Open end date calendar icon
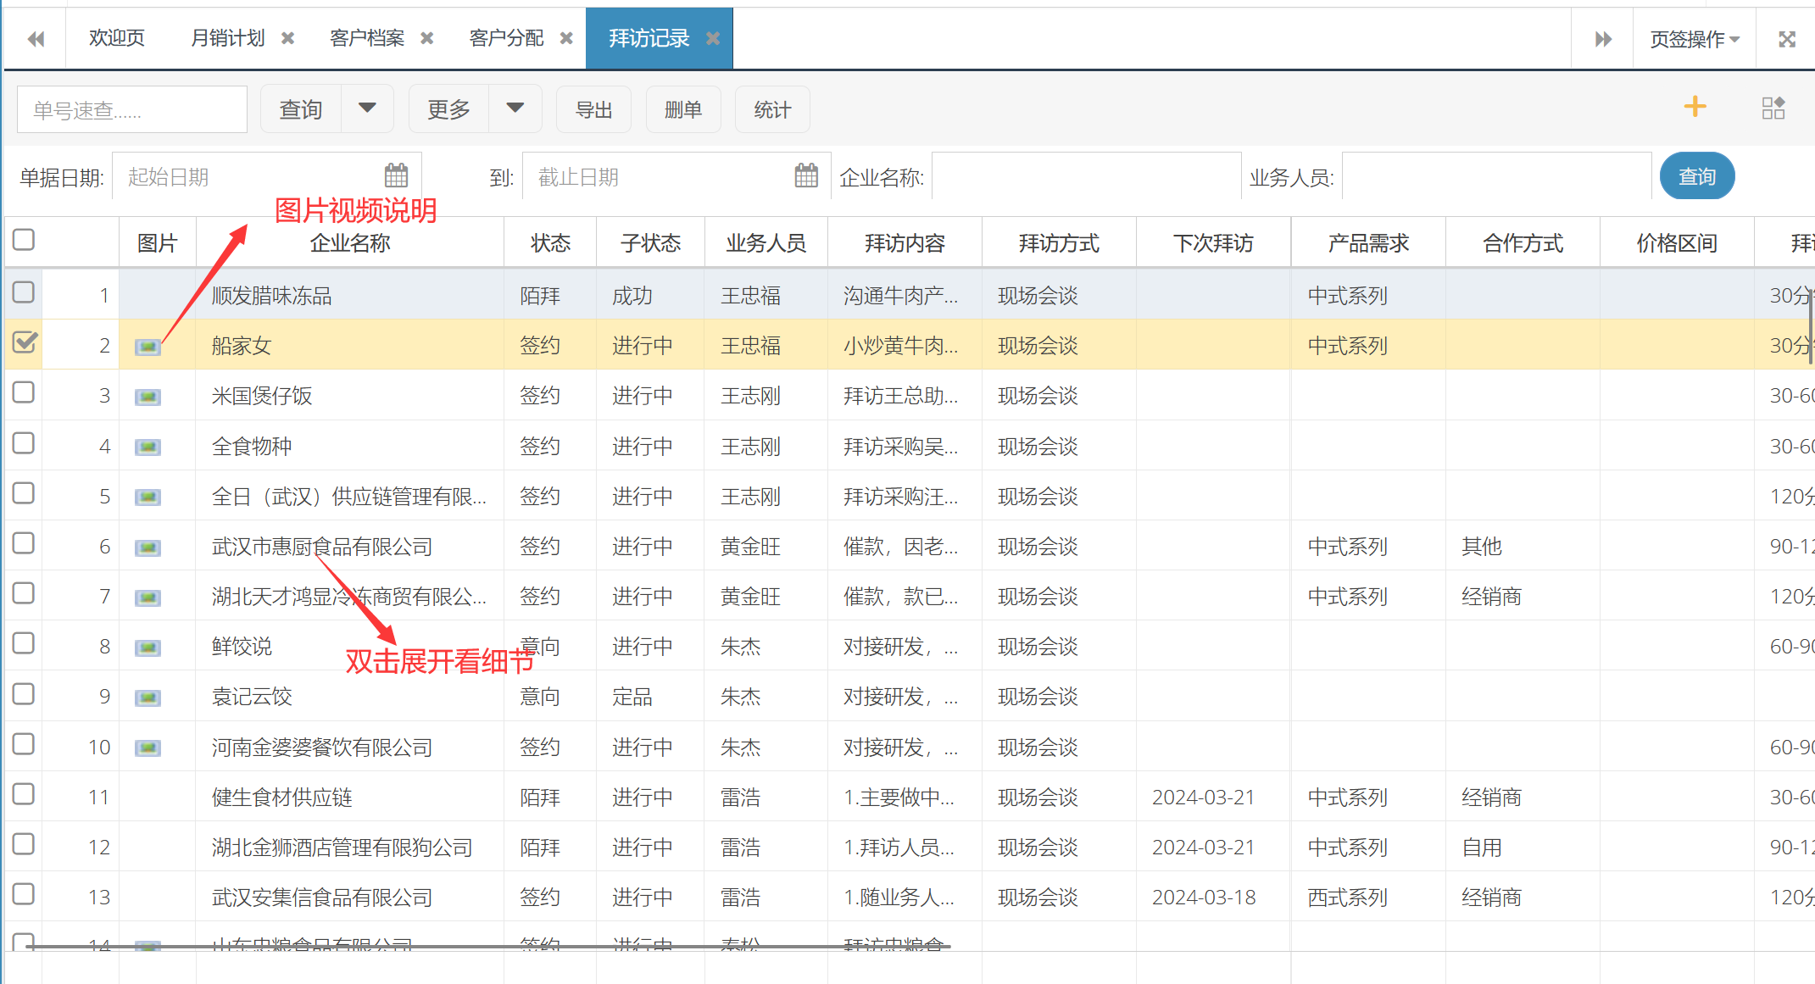1815x984 pixels. pos(806,175)
